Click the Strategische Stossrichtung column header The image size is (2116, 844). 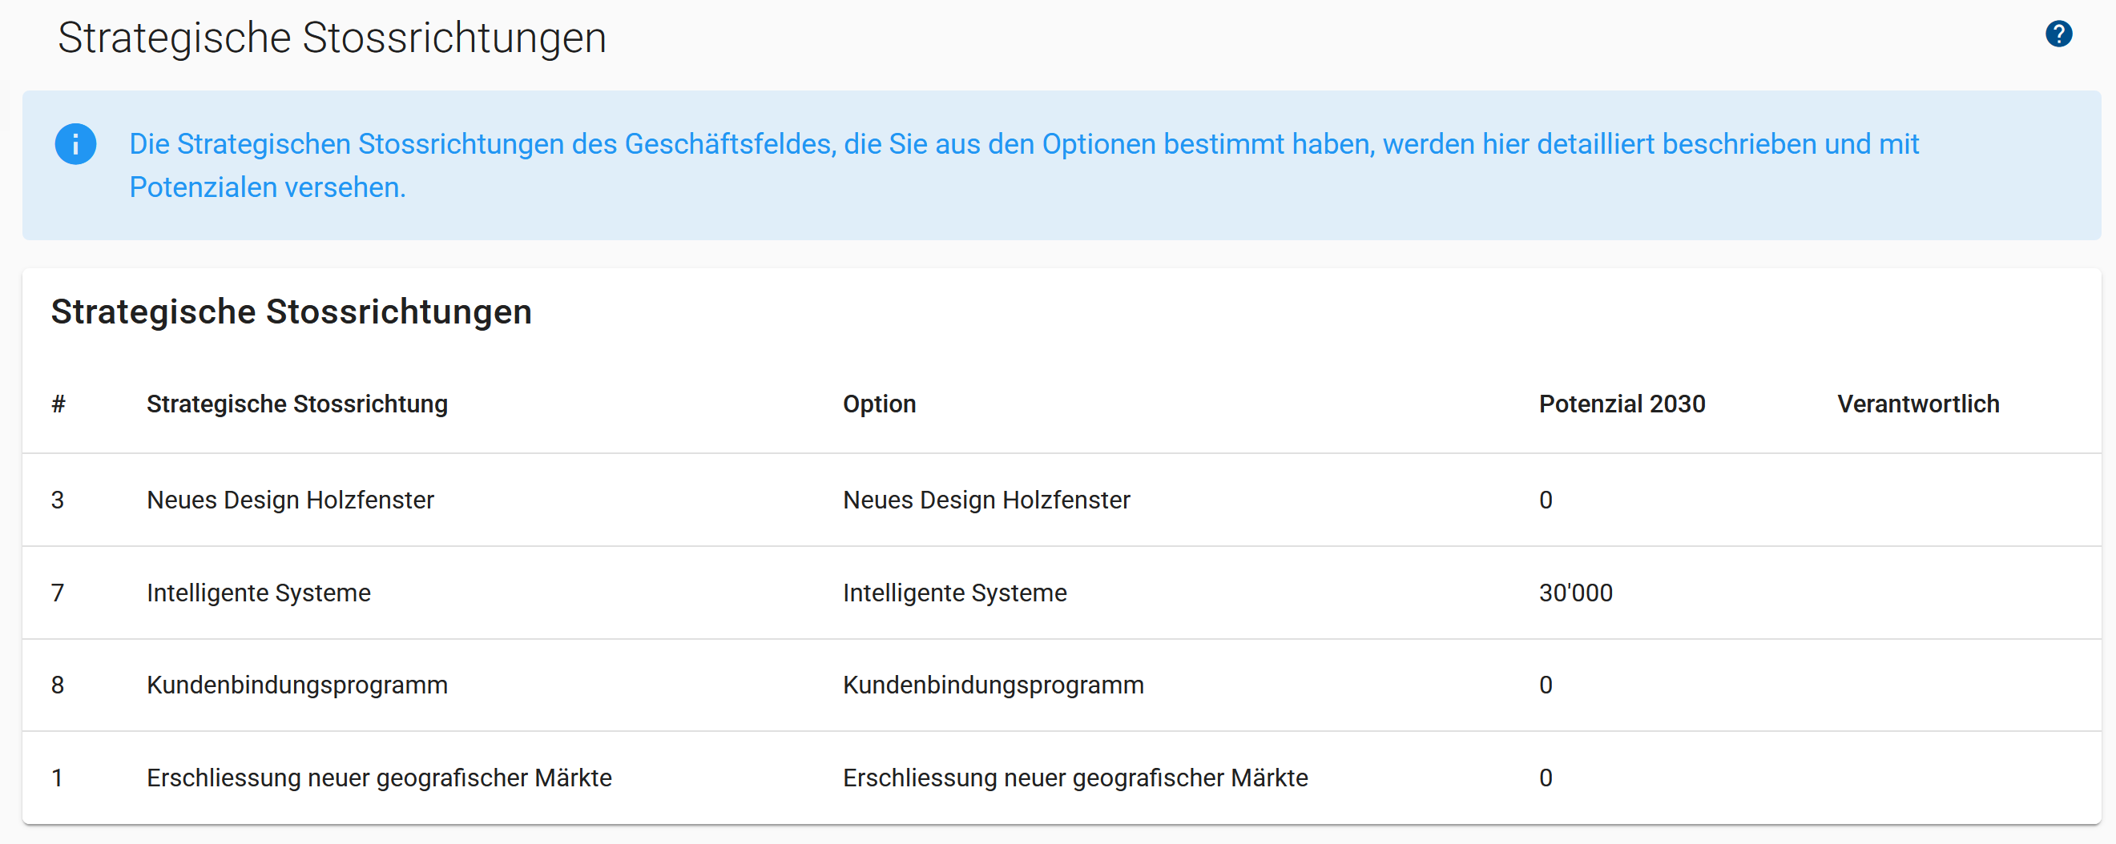[297, 404]
